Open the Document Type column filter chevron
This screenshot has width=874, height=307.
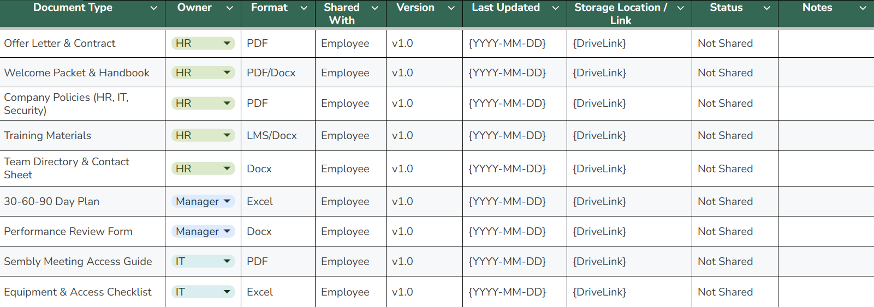point(153,8)
